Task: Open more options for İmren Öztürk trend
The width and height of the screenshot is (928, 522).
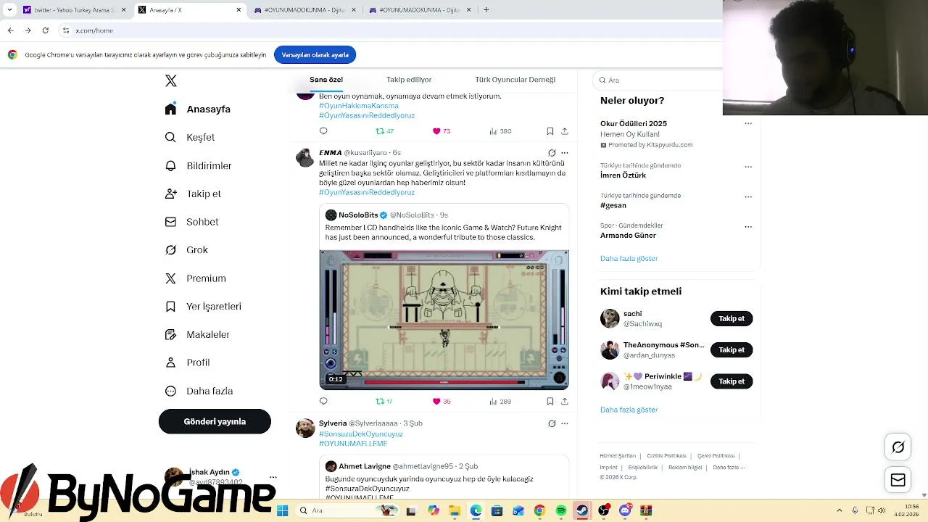Action: click(748, 166)
